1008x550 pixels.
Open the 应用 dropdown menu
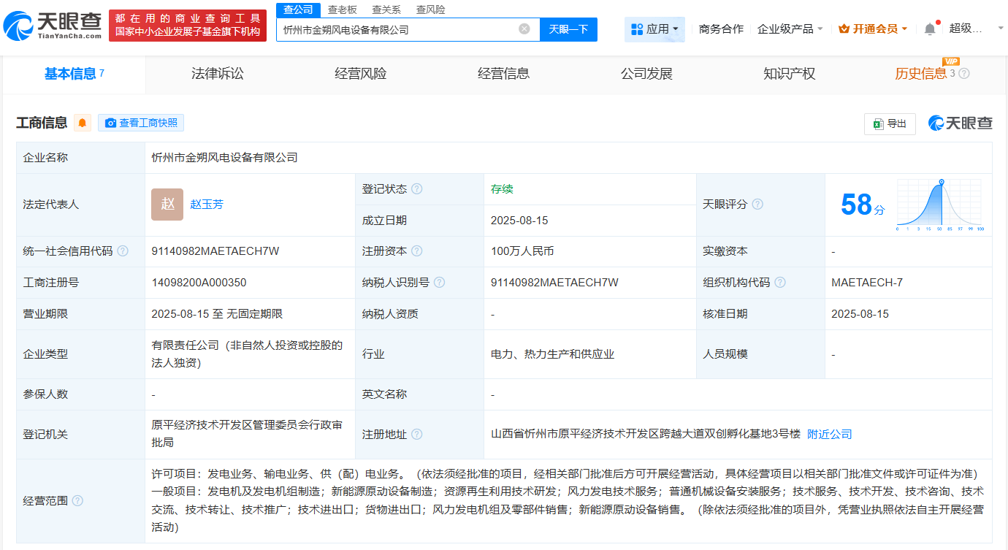point(654,28)
